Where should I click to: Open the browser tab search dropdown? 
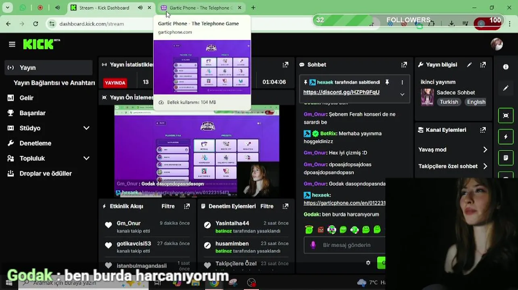(7, 8)
